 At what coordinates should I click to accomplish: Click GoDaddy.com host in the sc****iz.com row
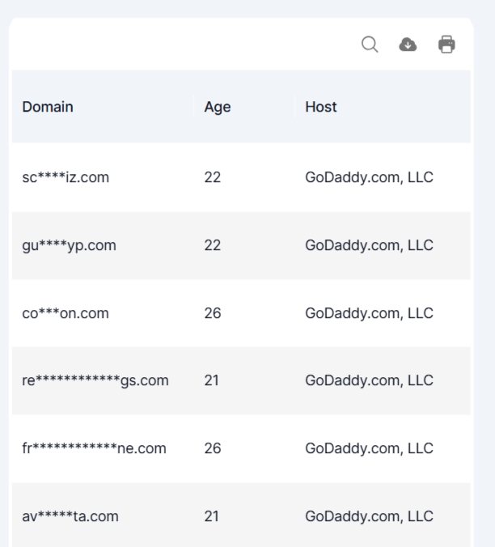[x=369, y=177]
